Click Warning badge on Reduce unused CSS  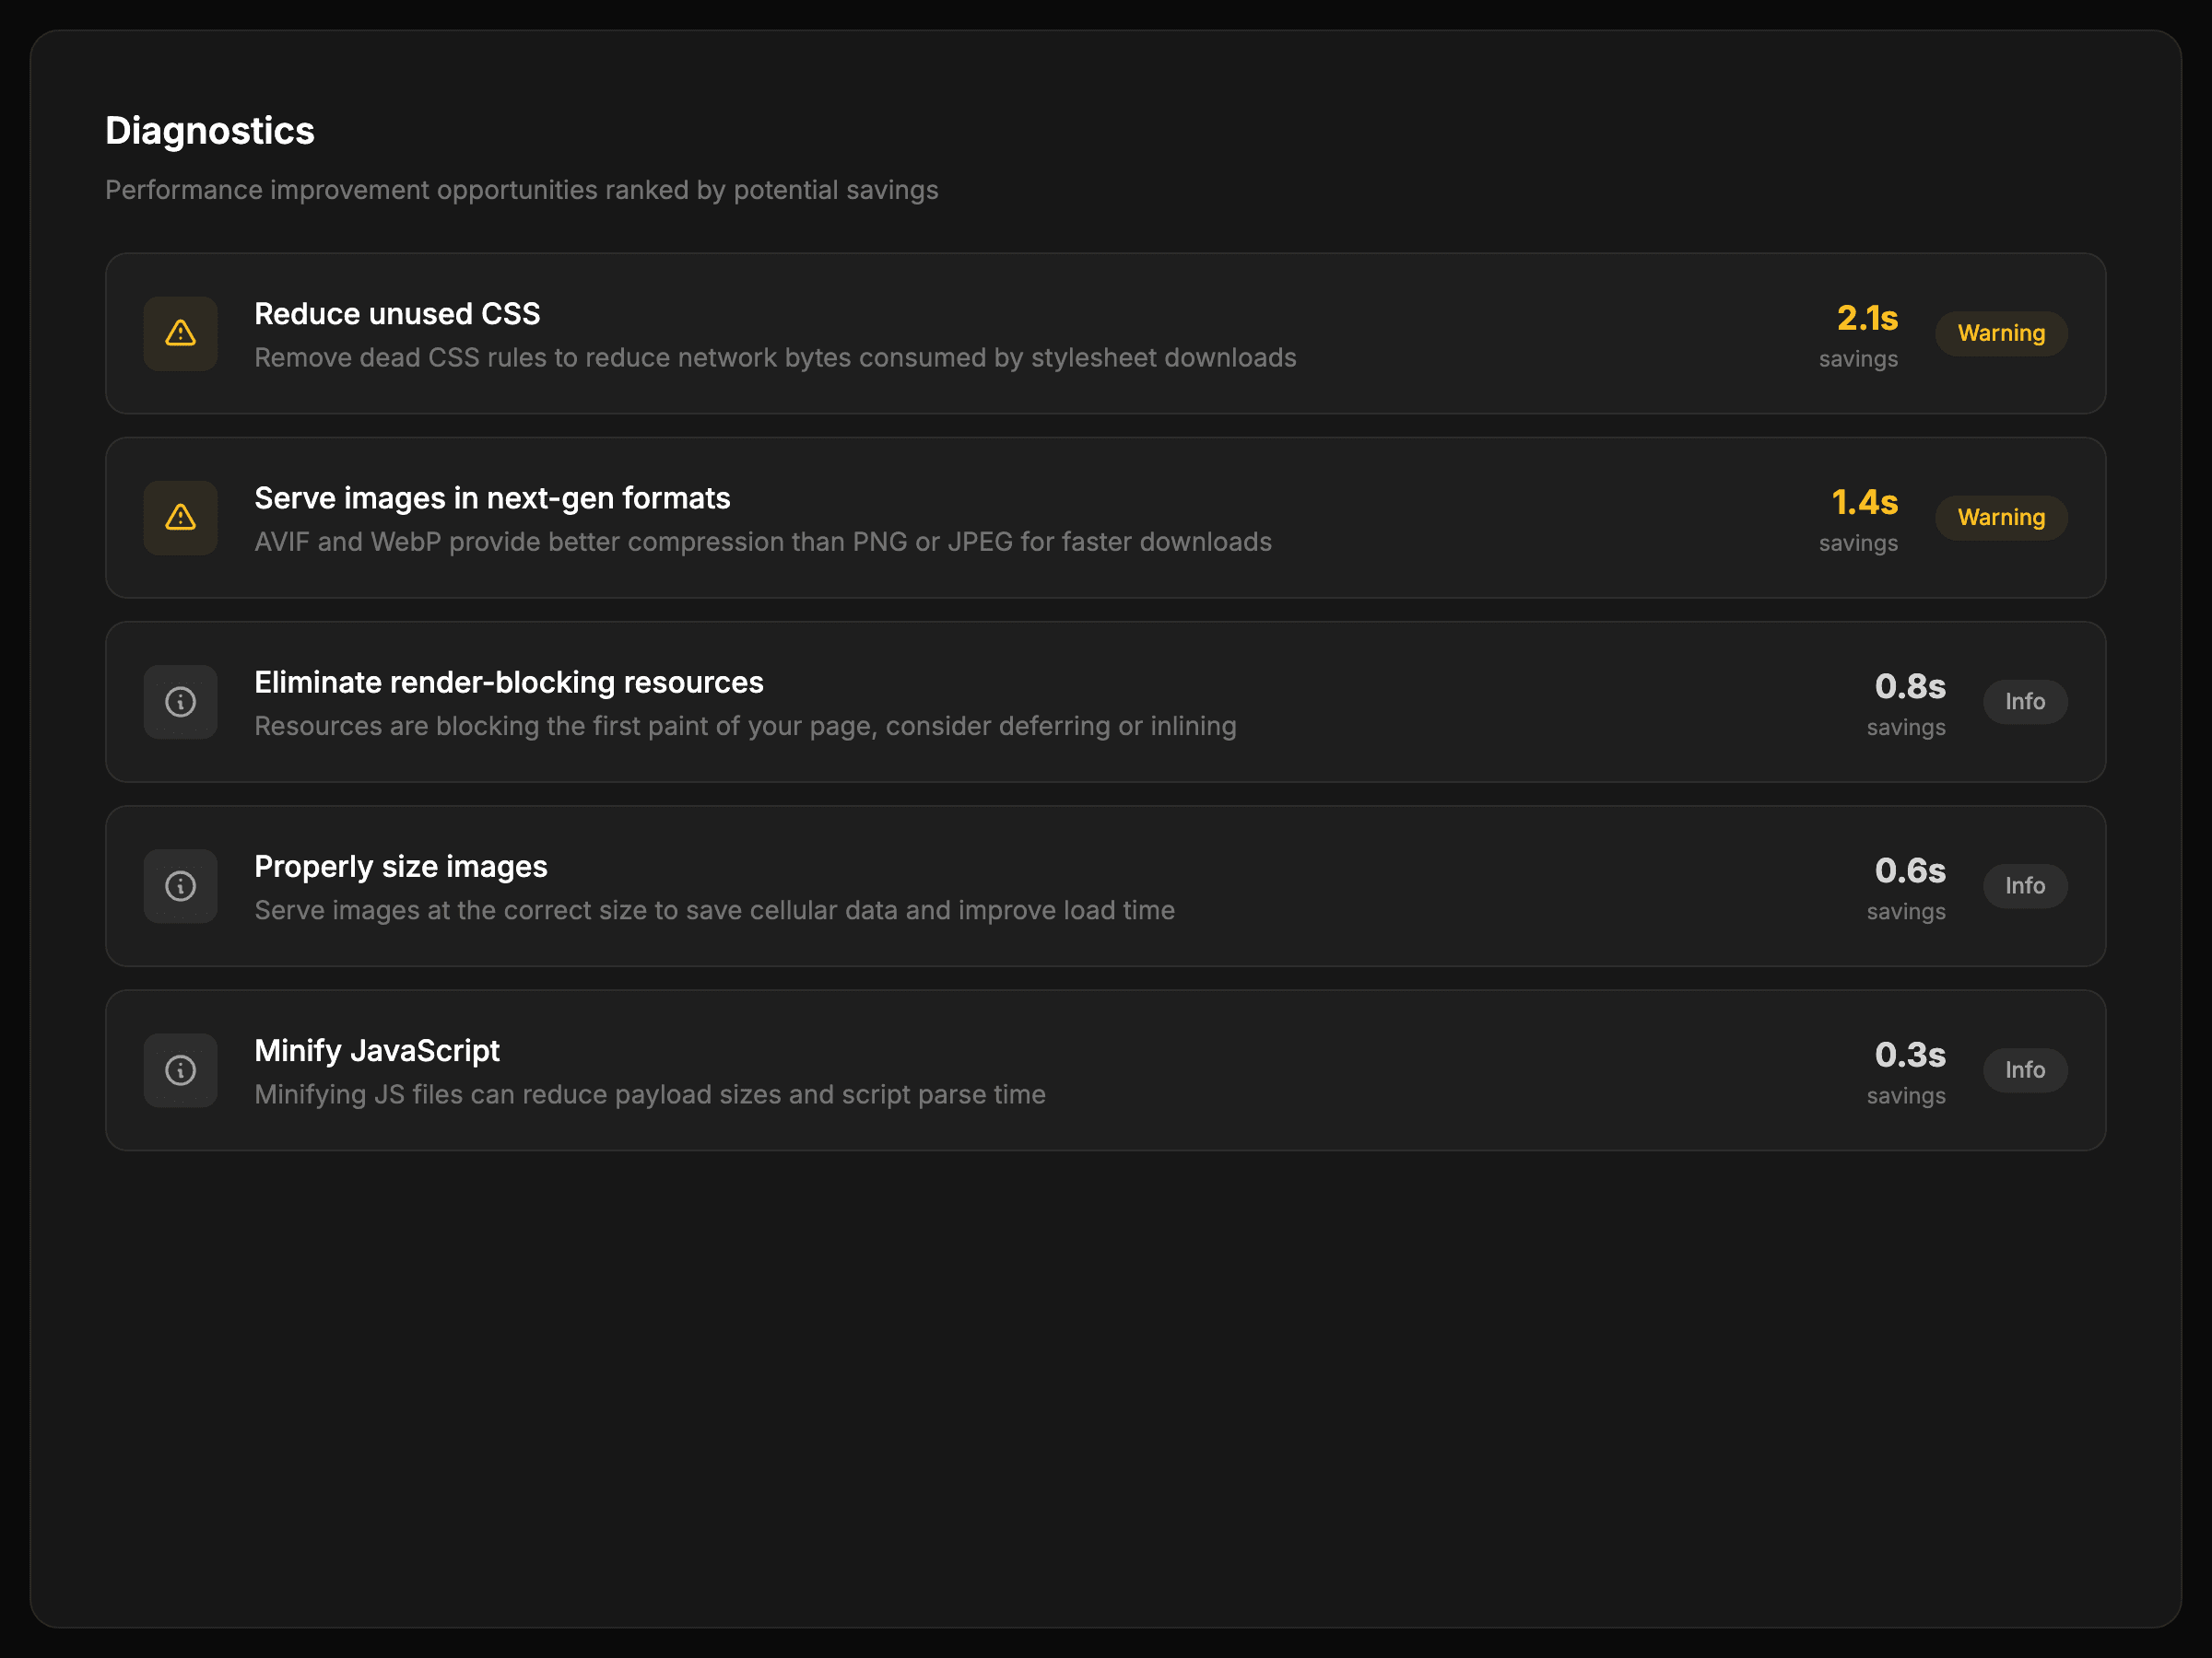click(2000, 333)
